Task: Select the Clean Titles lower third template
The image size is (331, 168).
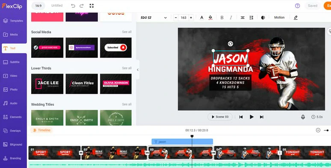Action: pyautogui.click(x=82, y=84)
